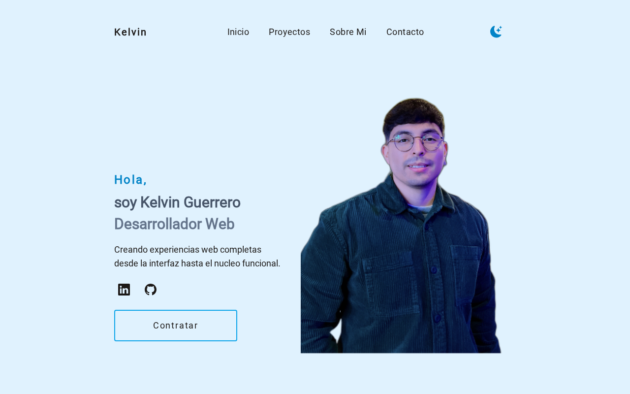
Task: Select the Contacto menu item
Action: point(405,32)
